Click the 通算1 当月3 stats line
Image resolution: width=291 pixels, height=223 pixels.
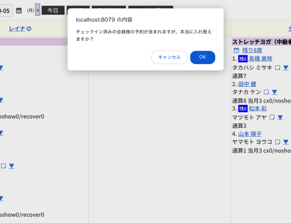coord(261,151)
